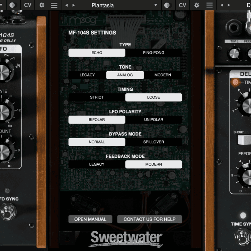This screenshot has height=251, width=251.
Task: Go to next preset left of Plantasia
Action: point(74,5)
